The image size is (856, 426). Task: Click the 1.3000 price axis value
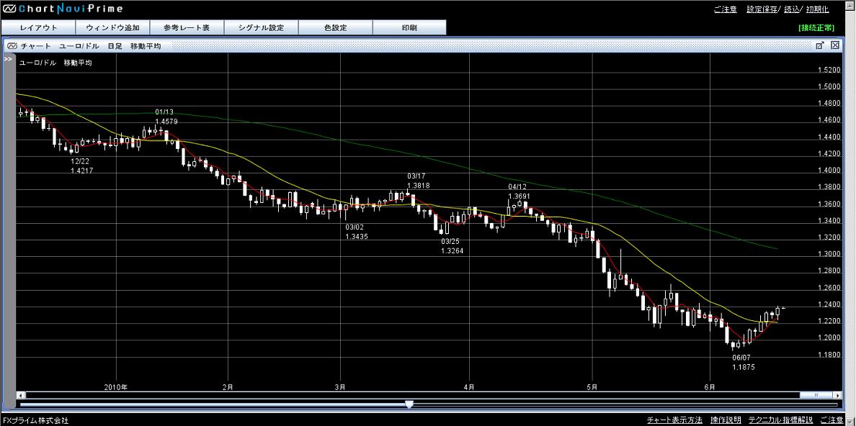point(828,254)
